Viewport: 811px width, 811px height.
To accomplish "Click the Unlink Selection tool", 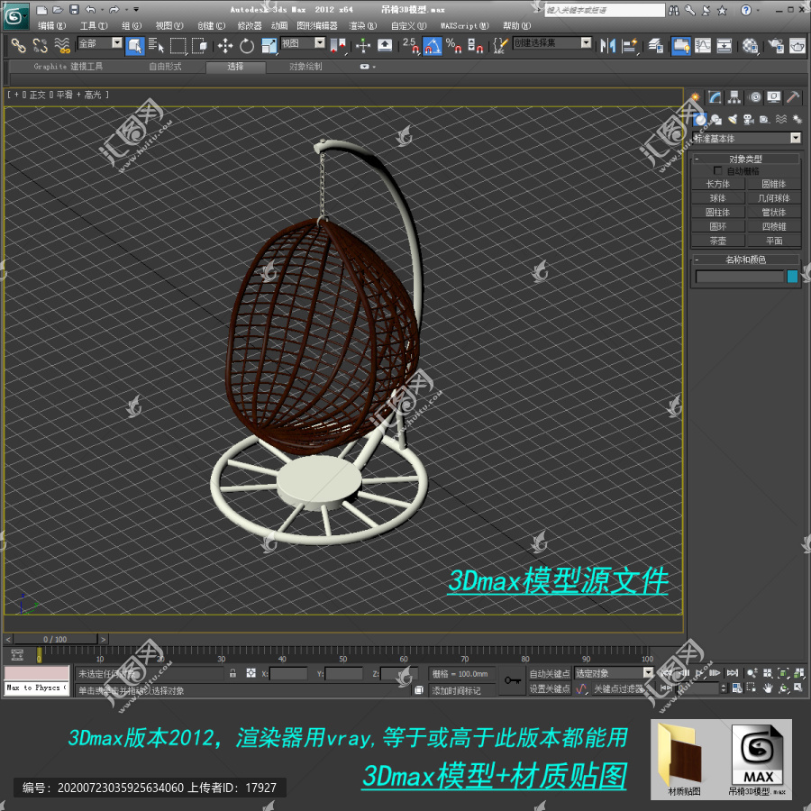I will (x=40, y=46).
